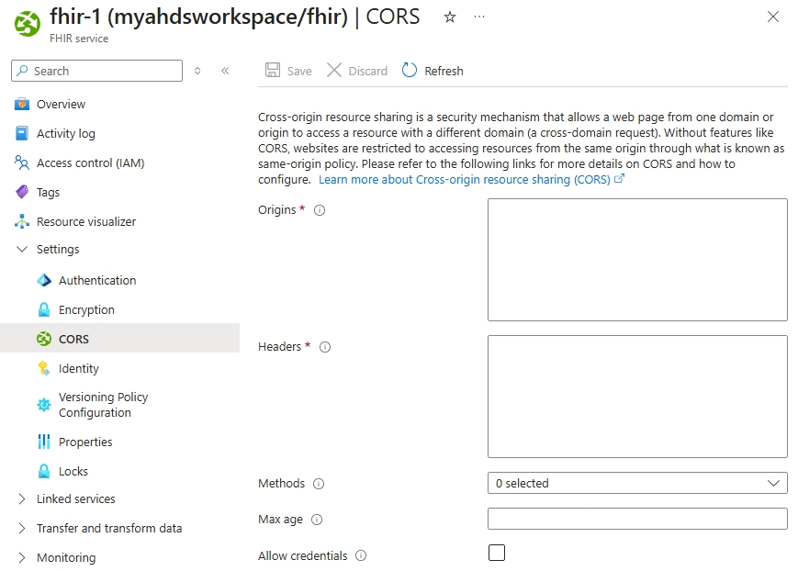Image resolution: width=798 pixels, height=571 pixels.
Task: Click the Authentication diamond icon
Action: pos(44,280)
